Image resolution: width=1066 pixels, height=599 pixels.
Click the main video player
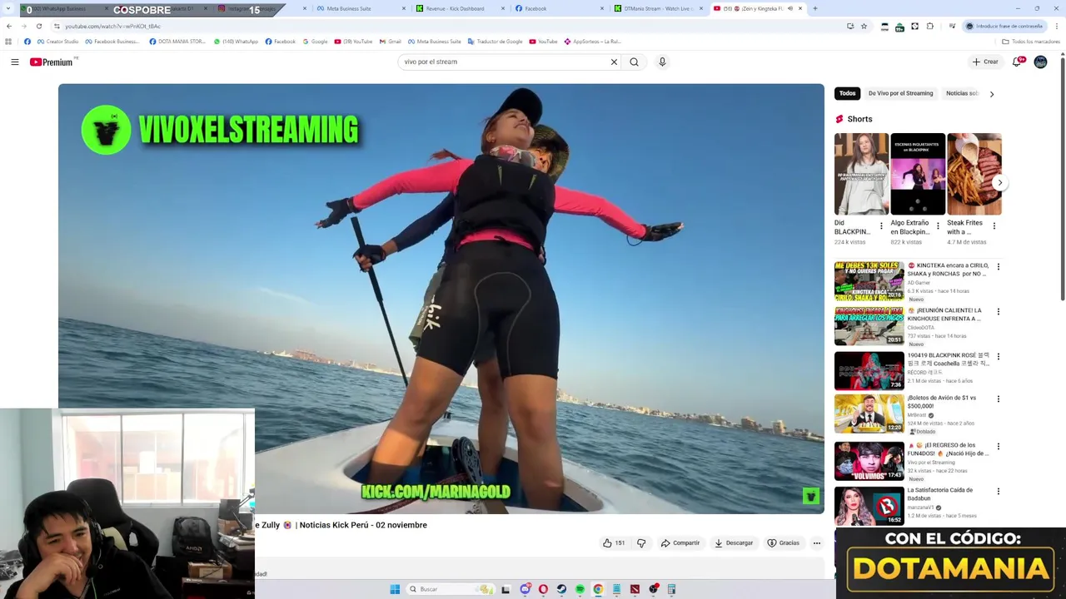441,298
